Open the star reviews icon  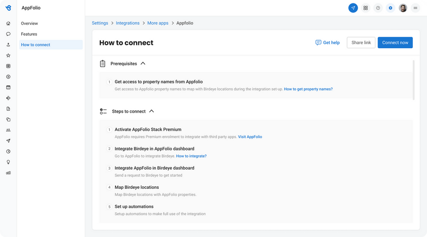[x=8, y=56]
